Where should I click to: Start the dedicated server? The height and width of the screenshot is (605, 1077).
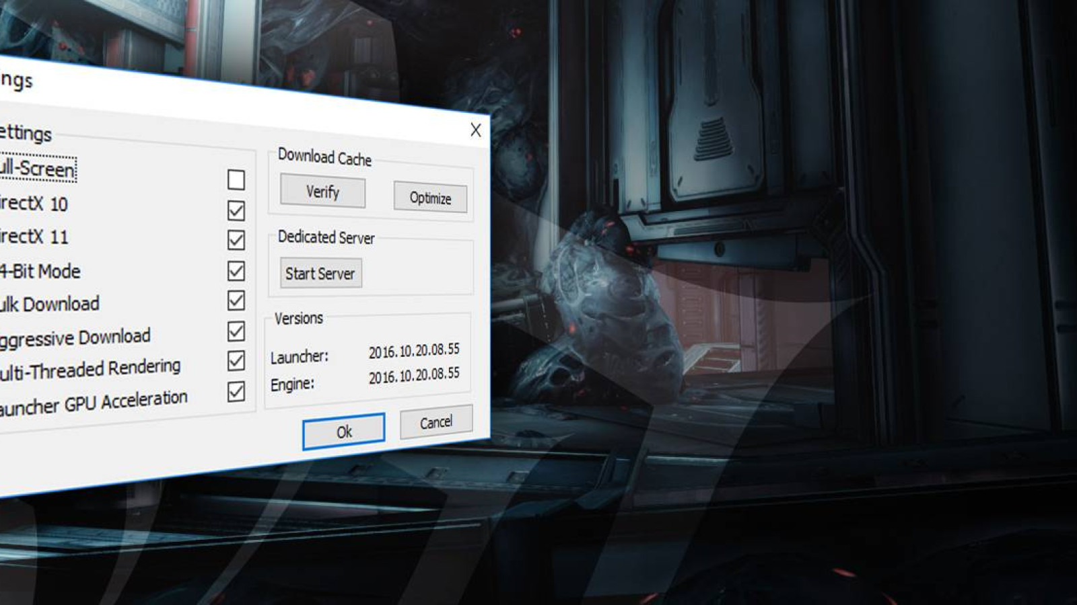(x=320, y=273)
